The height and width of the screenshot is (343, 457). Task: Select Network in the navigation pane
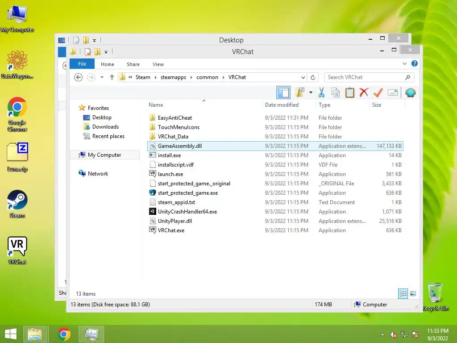[x=98, y=174]
